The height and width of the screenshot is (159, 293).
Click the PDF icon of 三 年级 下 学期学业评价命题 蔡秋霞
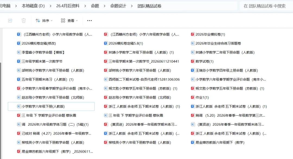19,116
